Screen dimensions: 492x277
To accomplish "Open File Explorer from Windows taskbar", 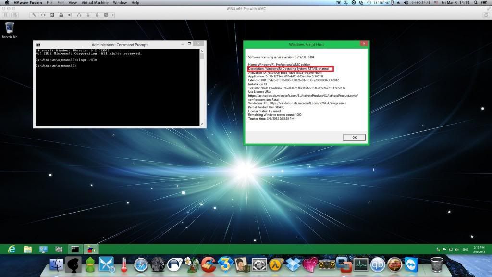I will (x=27, y=249).
